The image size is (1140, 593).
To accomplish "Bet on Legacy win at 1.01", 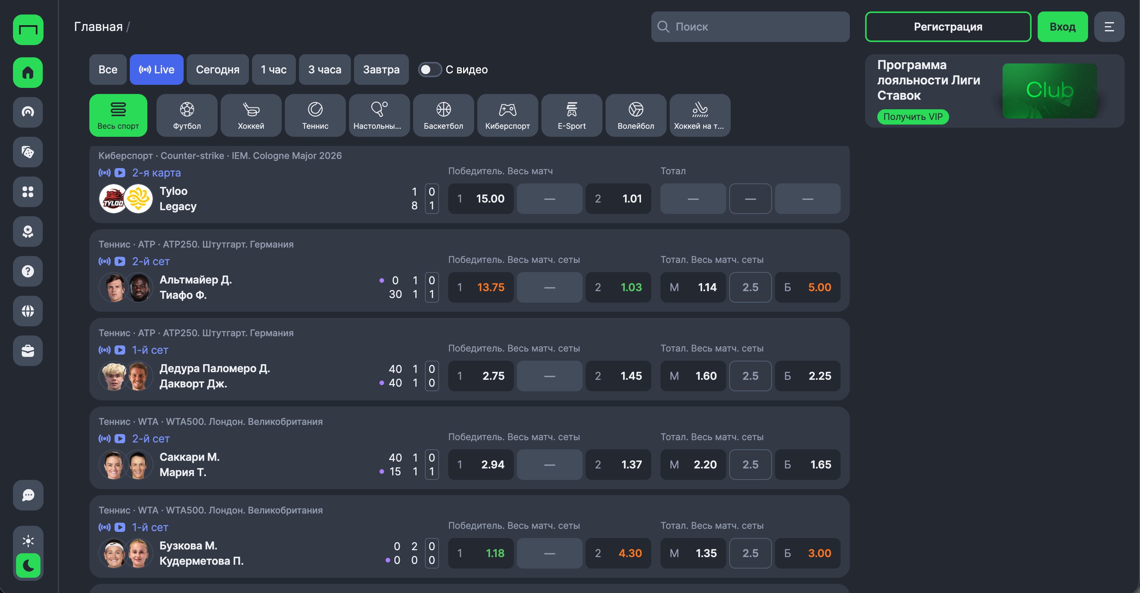I will tap(618, 199).
